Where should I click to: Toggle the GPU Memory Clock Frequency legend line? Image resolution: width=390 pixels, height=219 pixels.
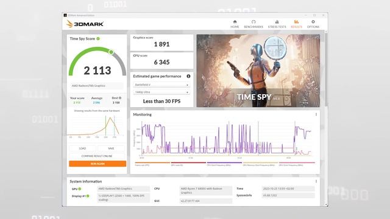[260, 164]
